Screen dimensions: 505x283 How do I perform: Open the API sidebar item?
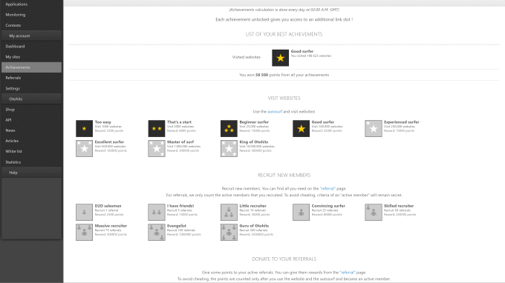[x=31, y=120]
